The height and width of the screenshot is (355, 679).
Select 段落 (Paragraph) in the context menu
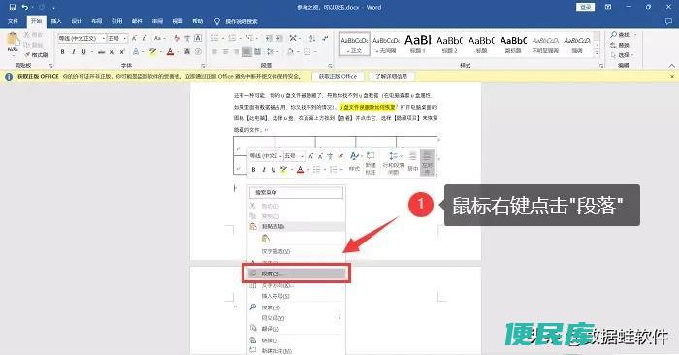click(x=296, y=274)
